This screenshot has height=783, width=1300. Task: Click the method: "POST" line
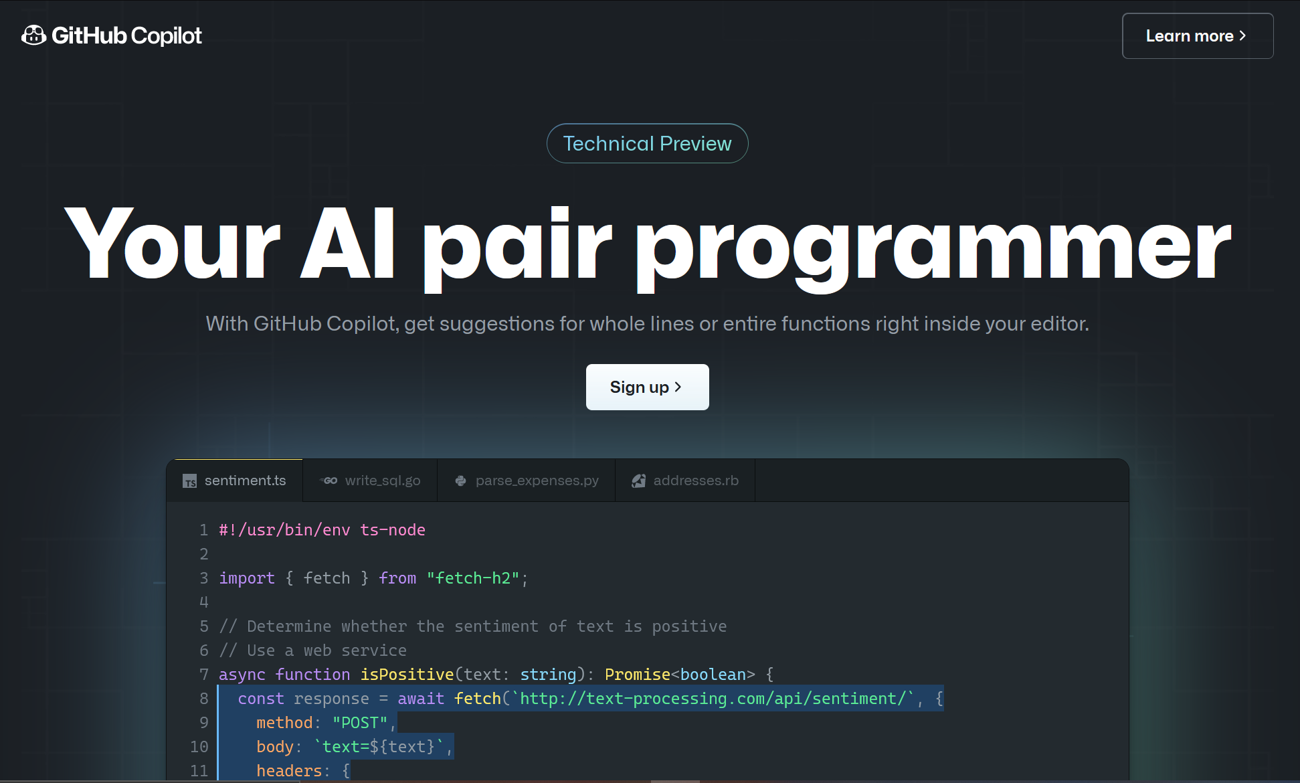(x=326, y=723)
